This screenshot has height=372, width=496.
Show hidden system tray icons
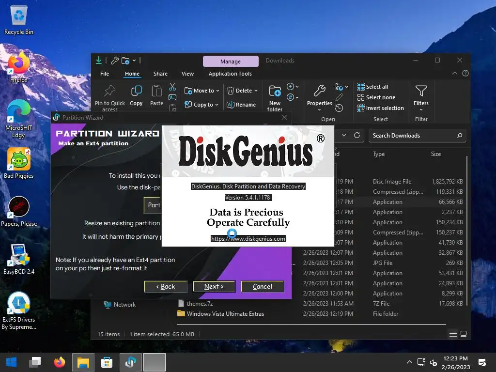(x=409, y=362)
